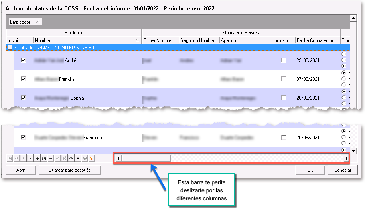This screenshot has width=365, height=216.
Task: Open the orange filter funnel button
Action: pyautogui.click(x=92, y=158)
